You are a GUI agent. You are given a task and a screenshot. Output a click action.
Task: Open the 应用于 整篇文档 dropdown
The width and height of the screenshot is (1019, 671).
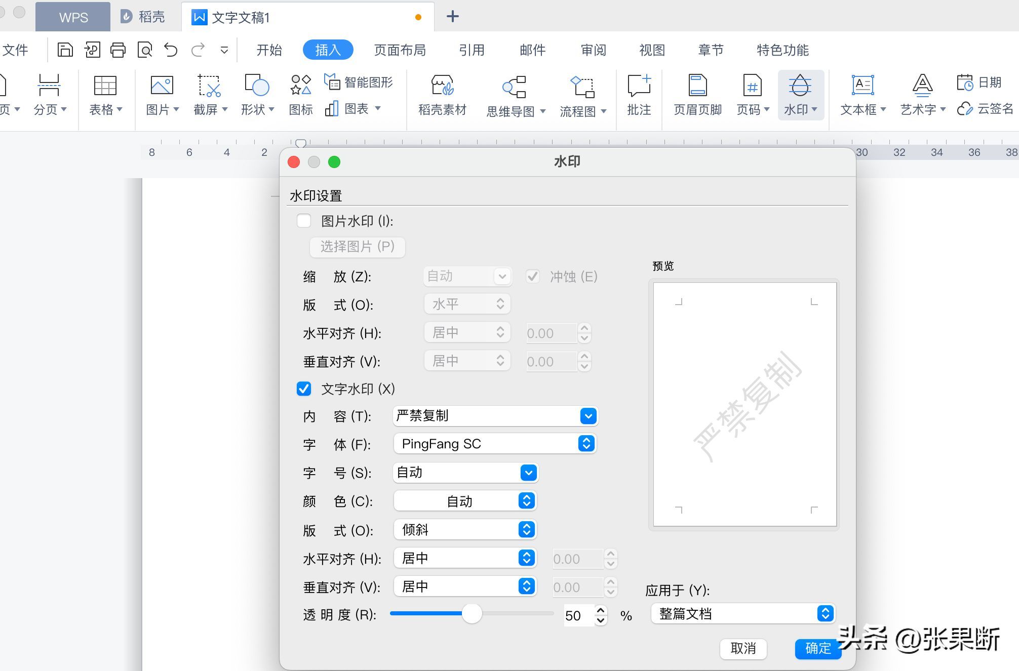coord(743,613)
